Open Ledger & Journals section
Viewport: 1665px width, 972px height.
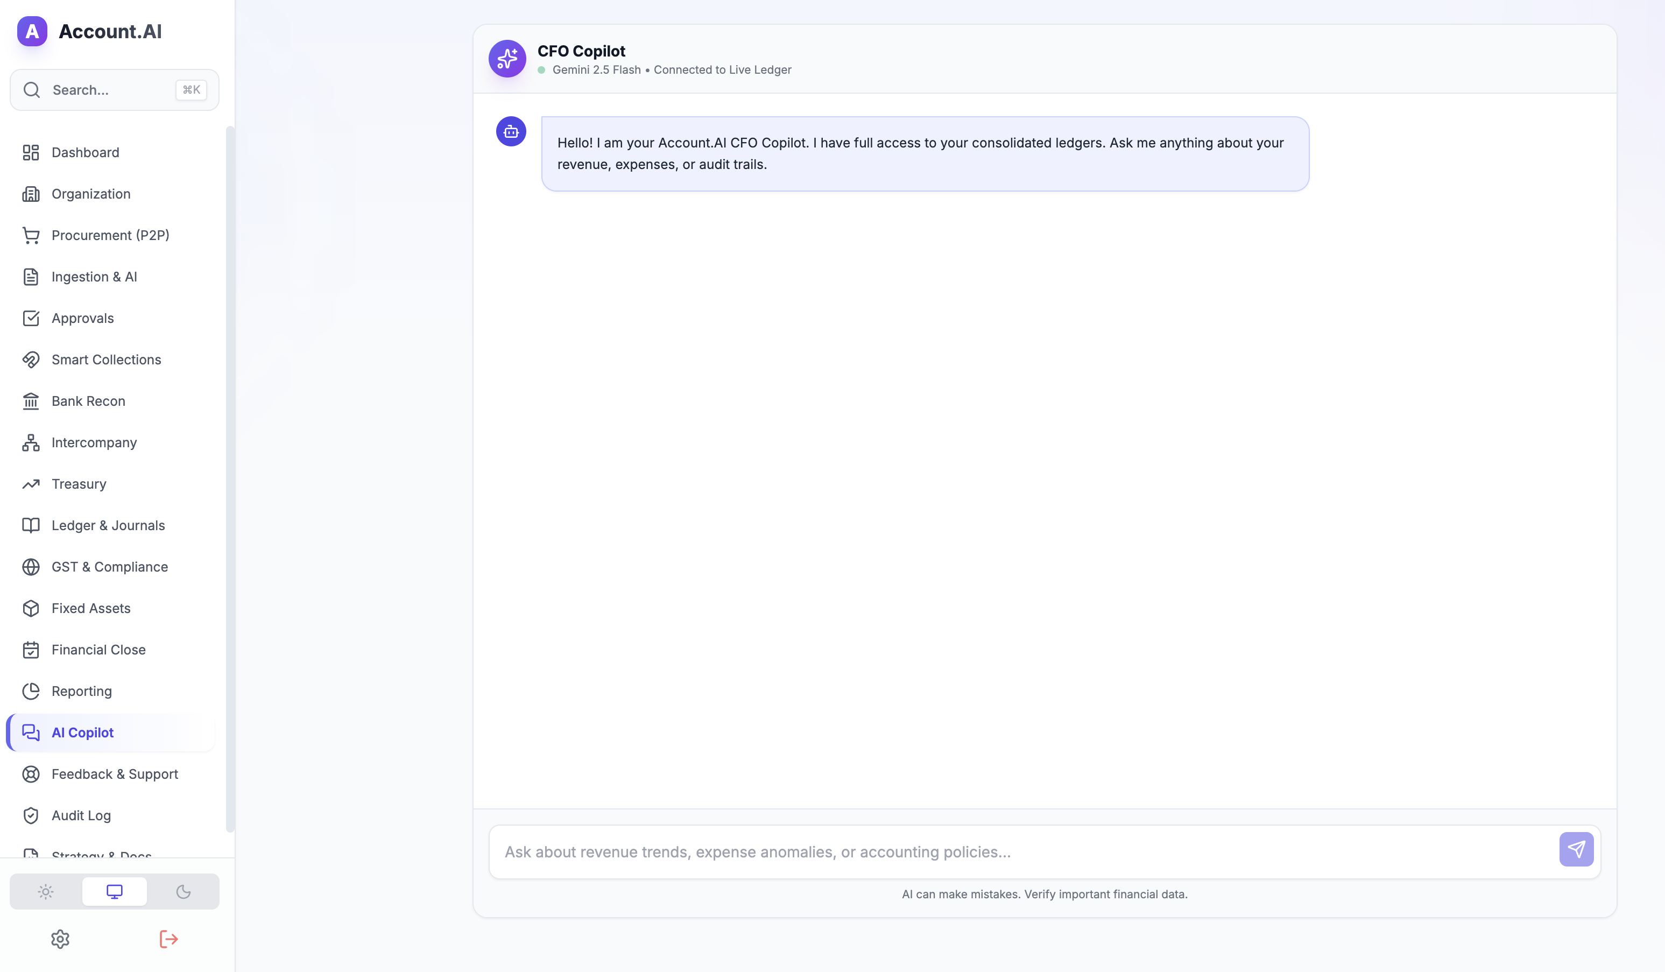click(108, 525)
